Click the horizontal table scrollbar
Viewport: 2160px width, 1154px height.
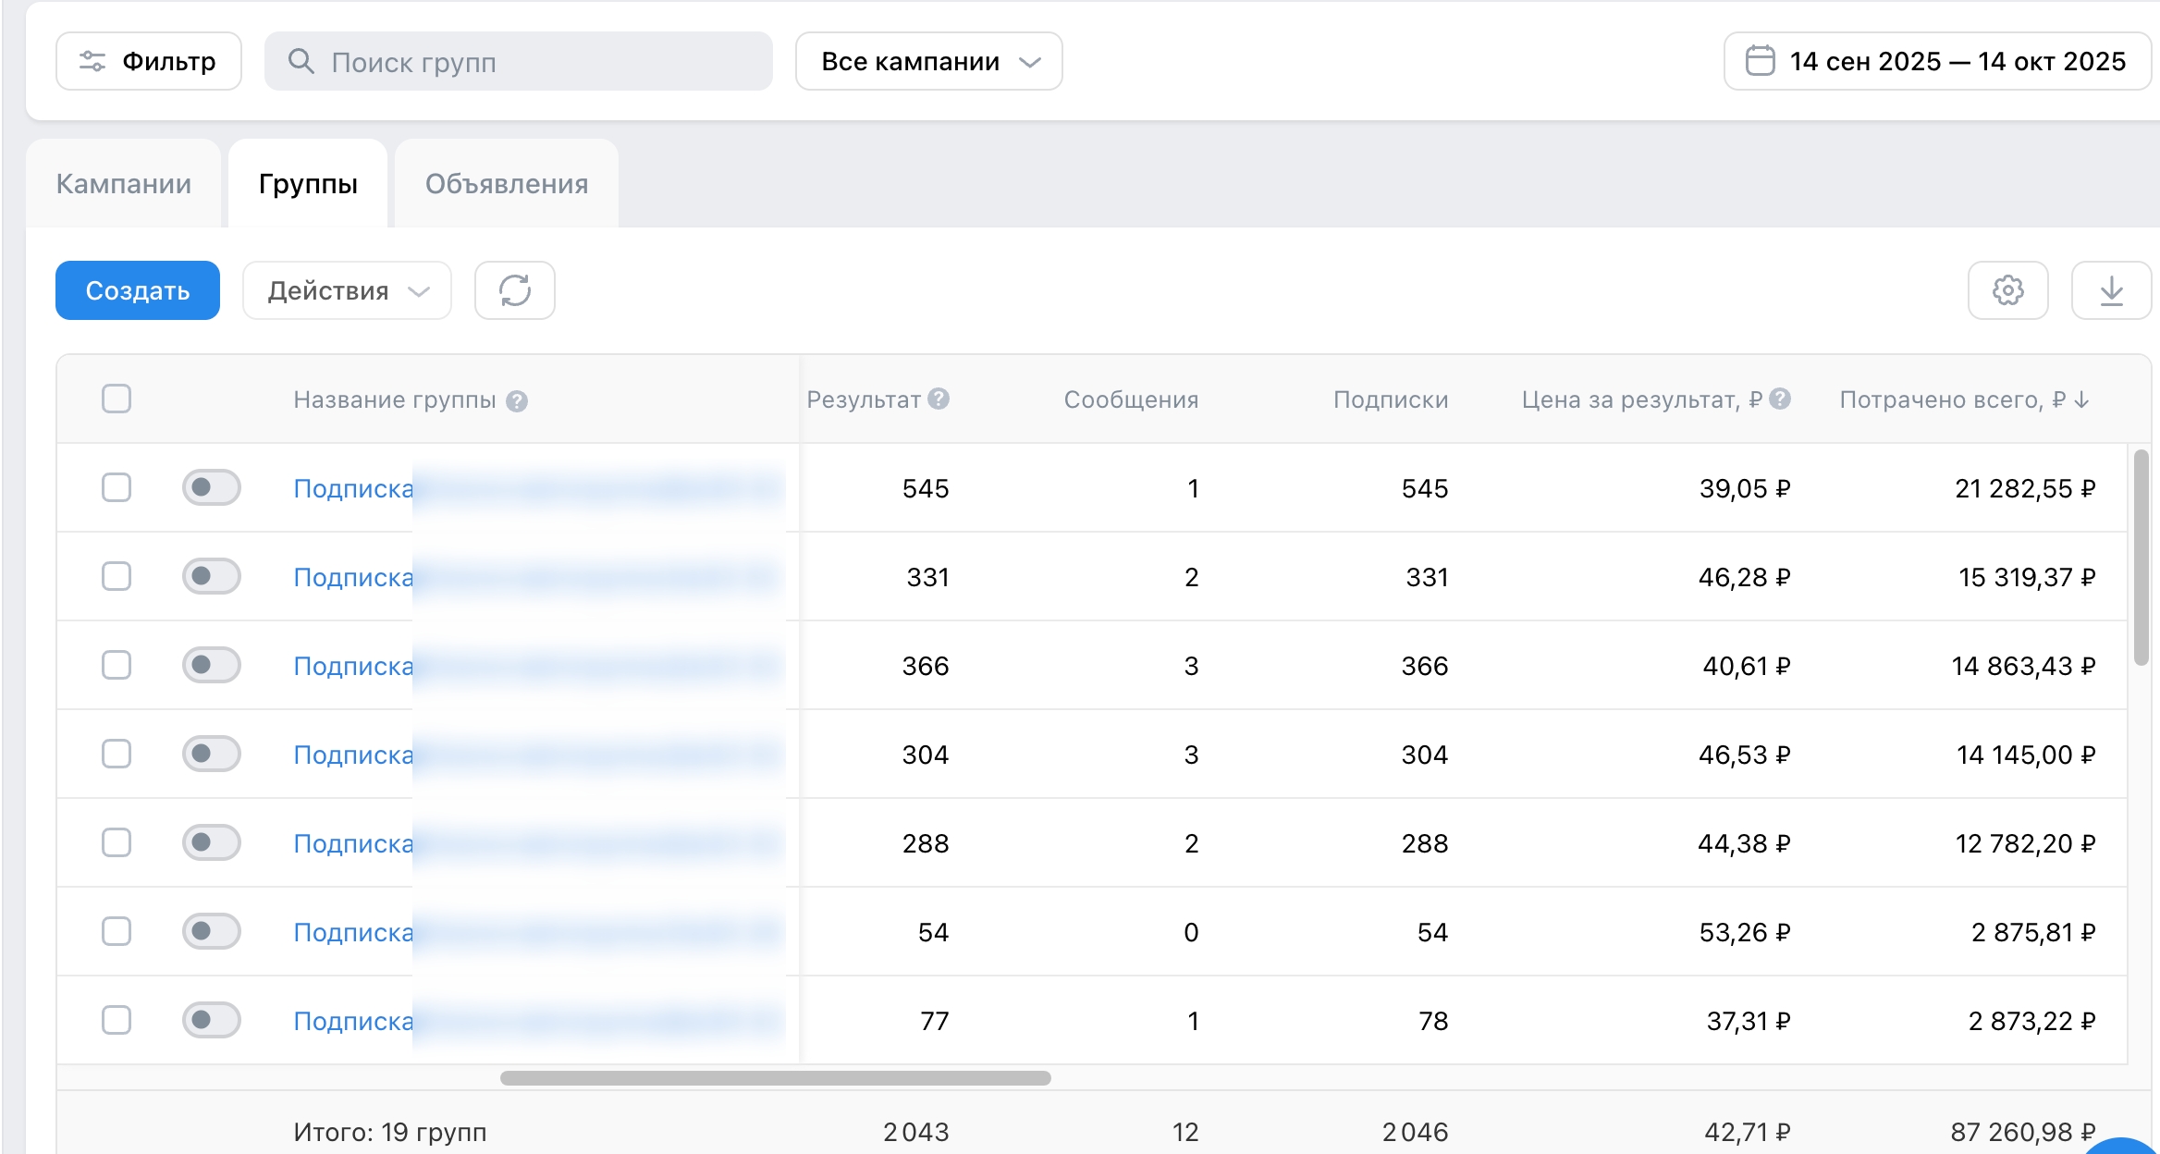coord(775,1078)
